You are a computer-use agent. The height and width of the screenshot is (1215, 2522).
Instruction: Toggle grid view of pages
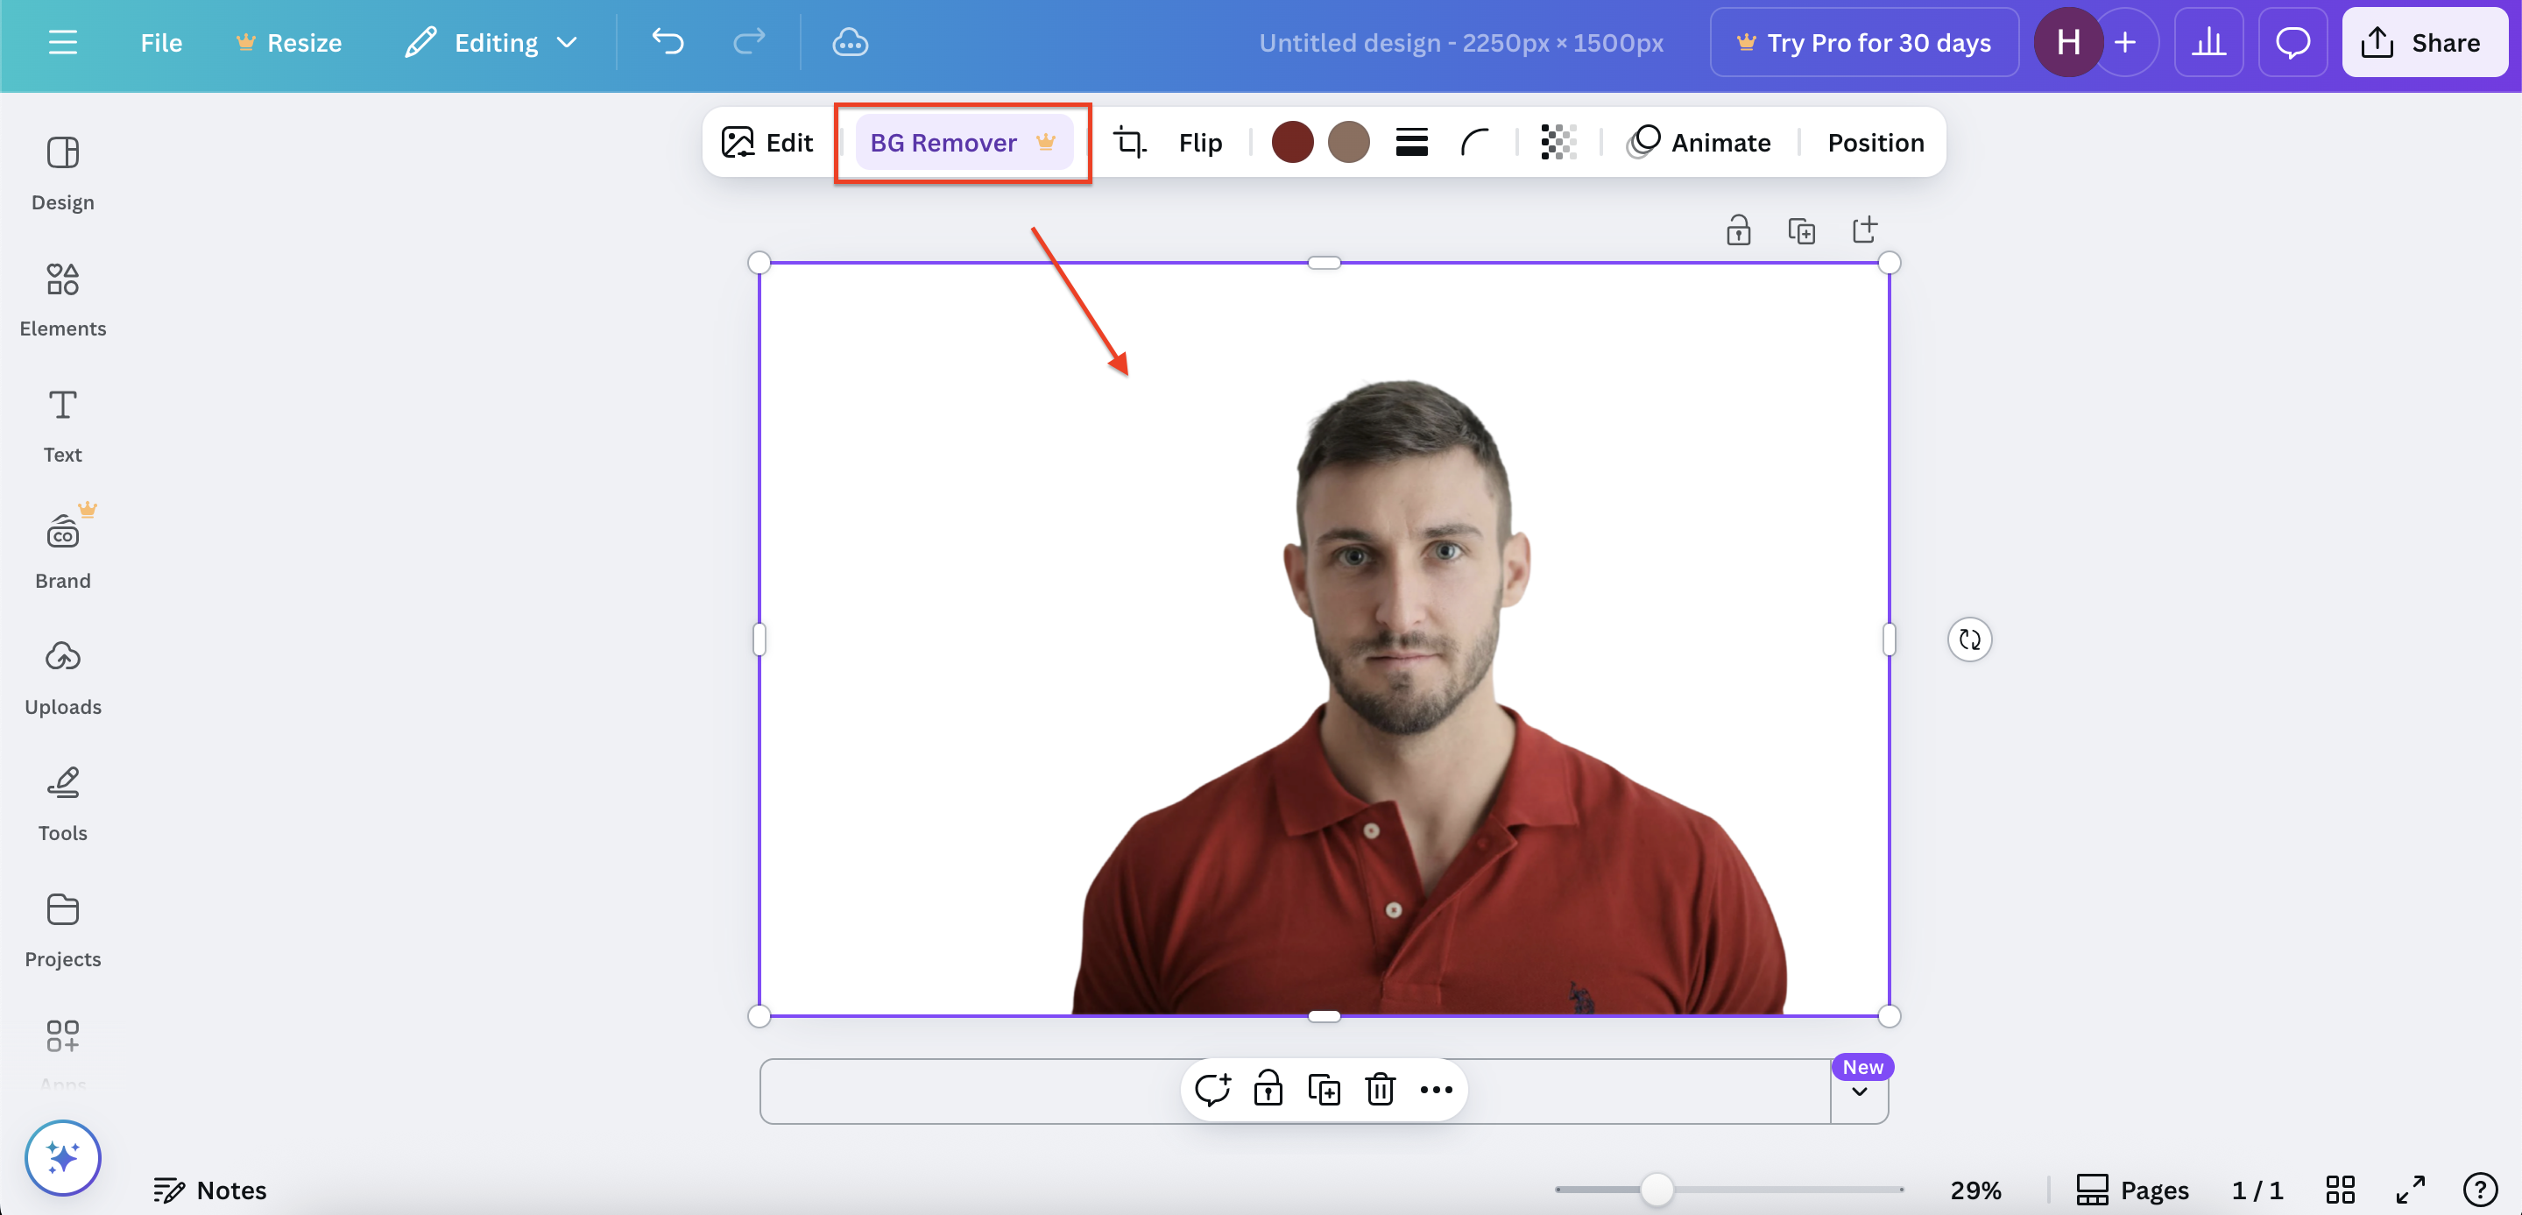pos(2340,1190)
